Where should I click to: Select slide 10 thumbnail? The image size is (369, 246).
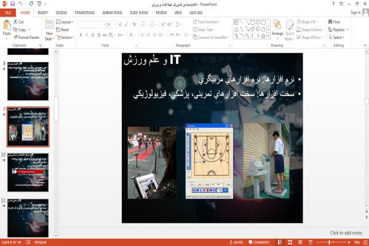tap(28, 172)
